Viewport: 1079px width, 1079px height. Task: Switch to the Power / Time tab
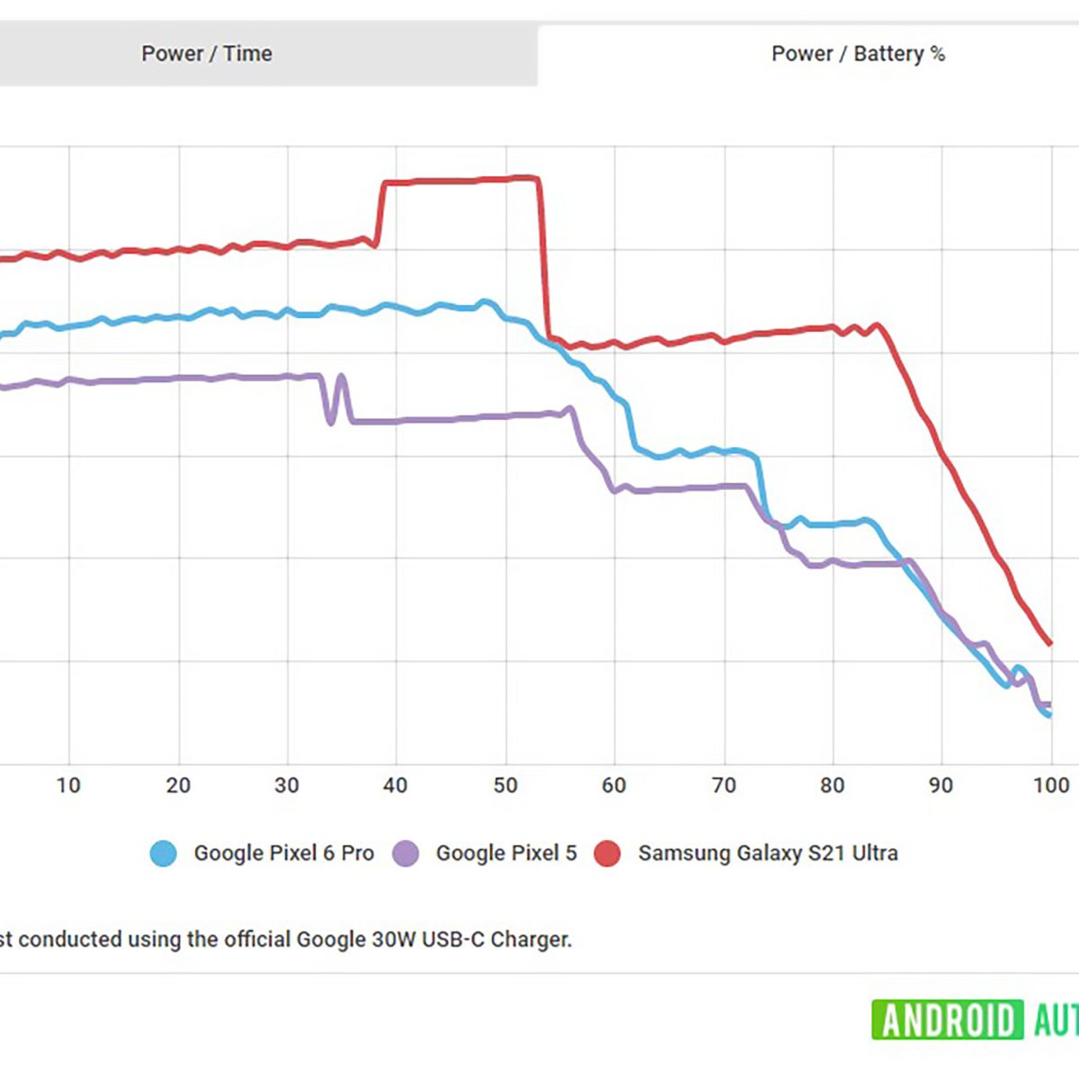(x=207, y=54)
